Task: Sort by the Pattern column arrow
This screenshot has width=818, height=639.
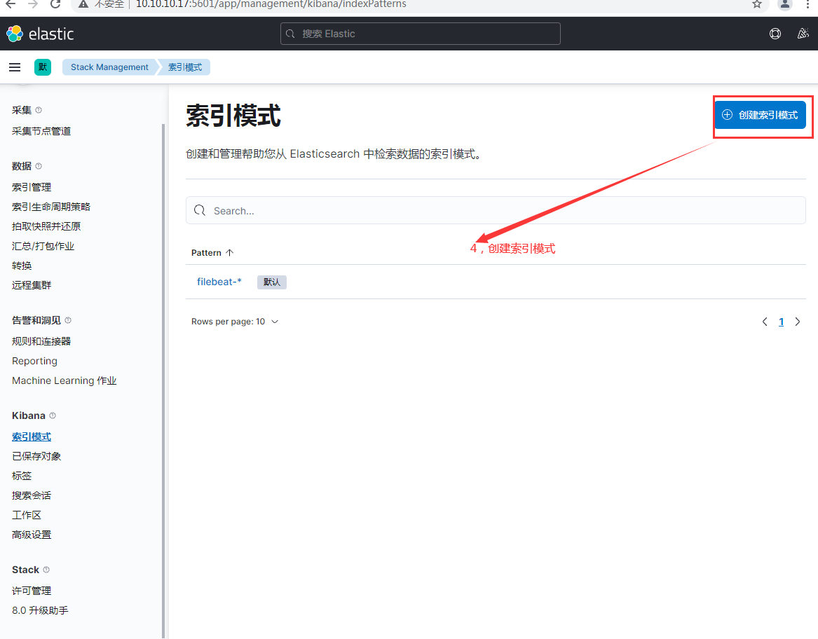Action: click(229, 252)
